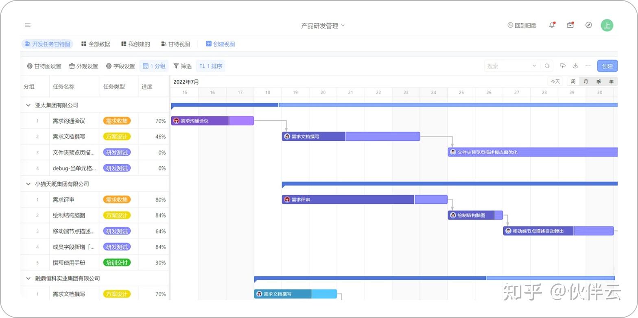Switch timeline scale to 年 (year)
638x318 pixels.
(x=611, y=82)
